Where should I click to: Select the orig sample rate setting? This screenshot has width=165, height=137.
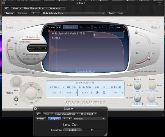[x=20, y=44]
